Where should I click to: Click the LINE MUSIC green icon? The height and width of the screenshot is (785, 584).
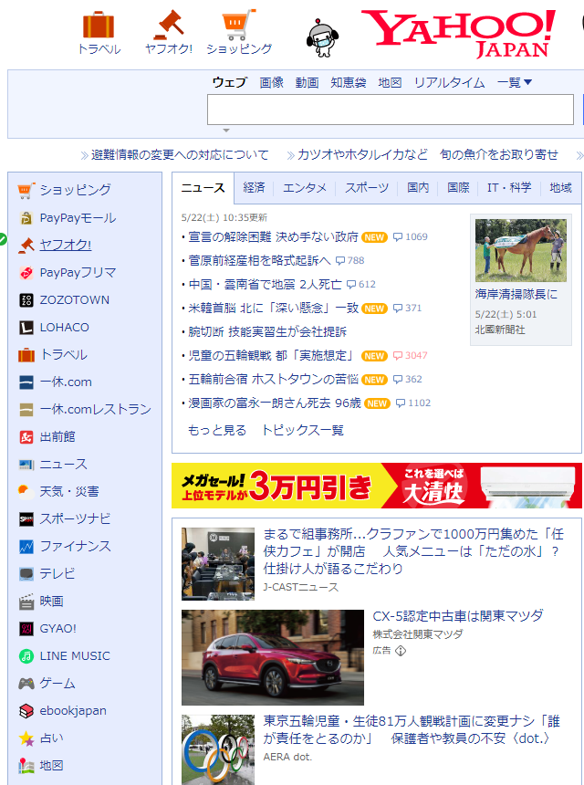click(x=26, y=655)
